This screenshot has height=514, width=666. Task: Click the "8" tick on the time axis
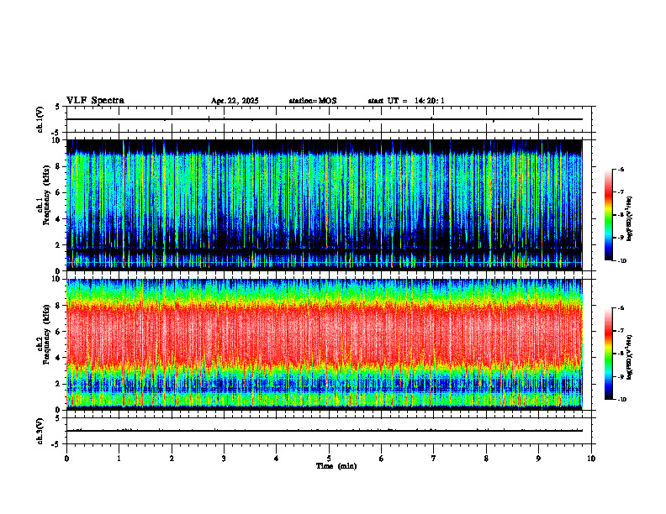pyautogui.click(x=486, y=459)
